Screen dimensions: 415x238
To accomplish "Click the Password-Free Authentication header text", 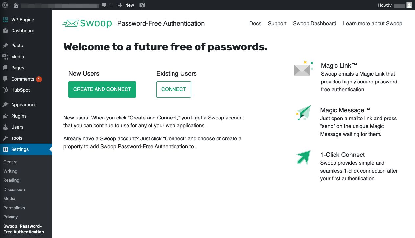I will click(x=161, y=23).
